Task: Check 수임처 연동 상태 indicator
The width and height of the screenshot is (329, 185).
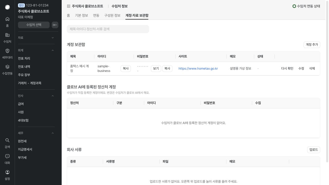Action: 306,6
